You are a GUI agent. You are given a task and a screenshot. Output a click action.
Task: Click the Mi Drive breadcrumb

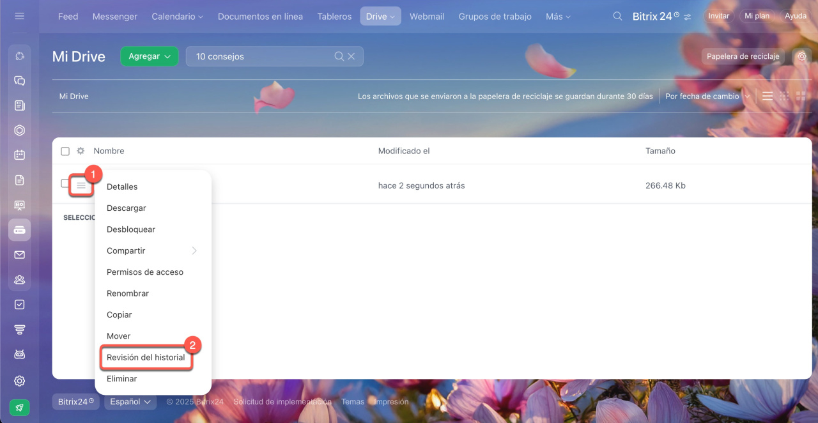click(74, 96)
